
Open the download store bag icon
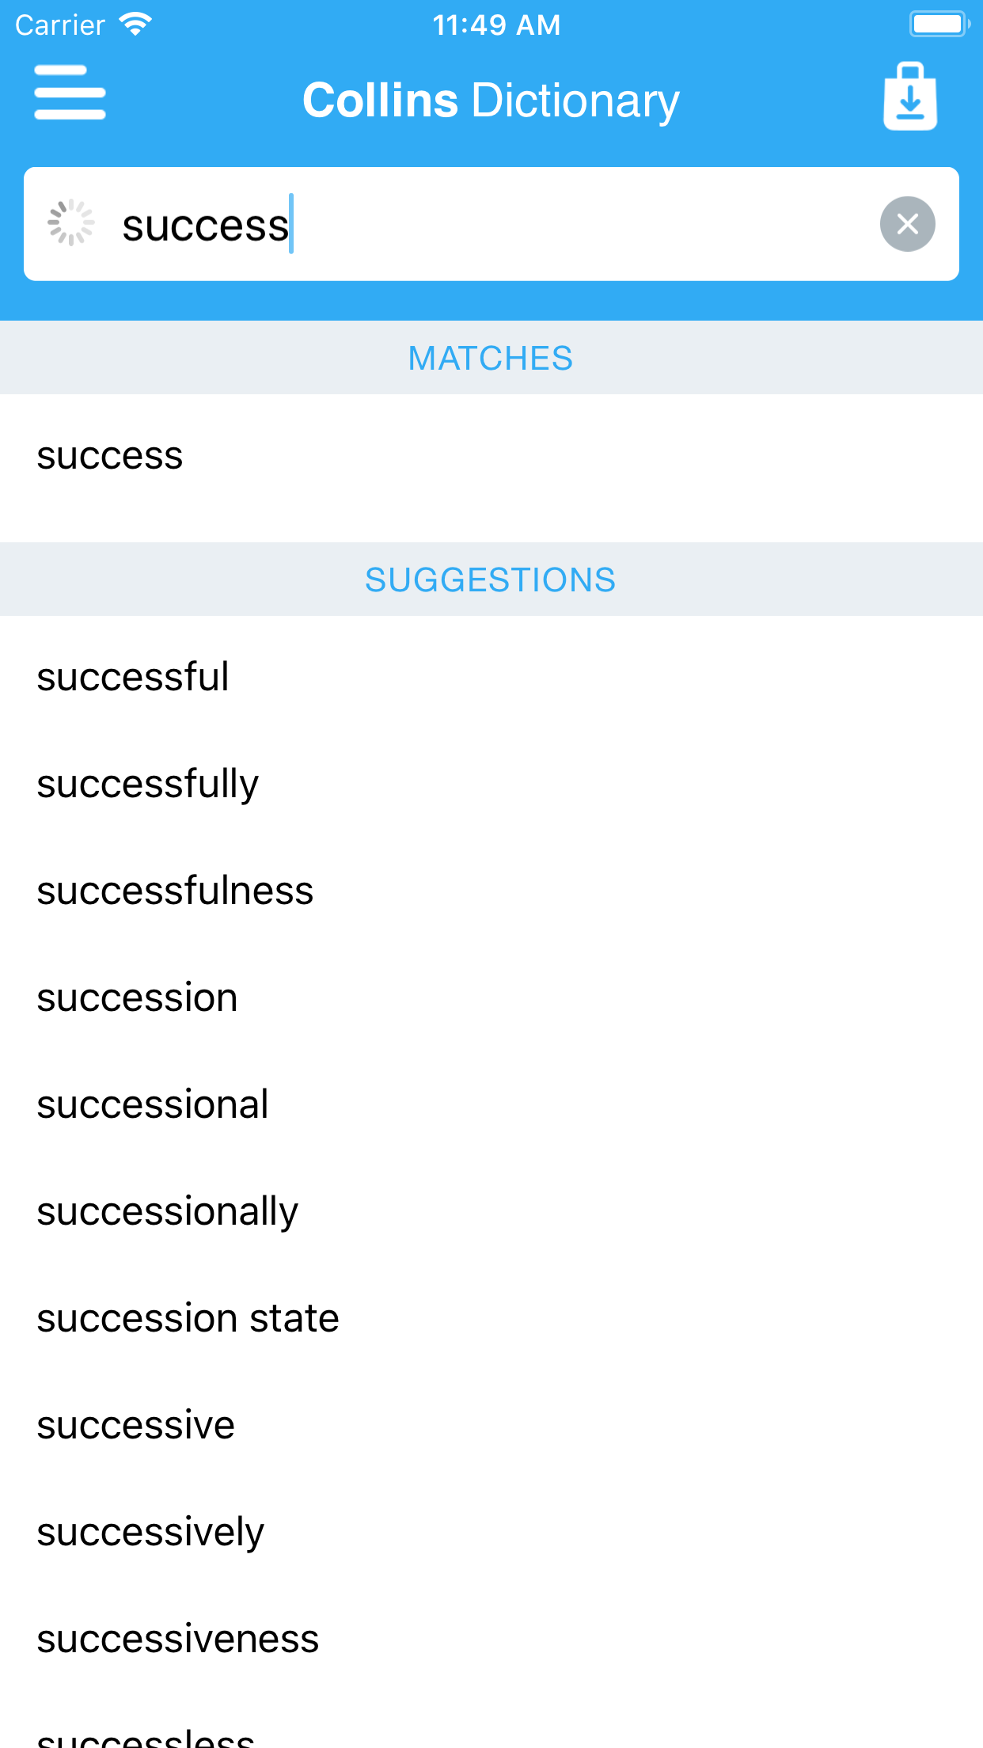910,96
